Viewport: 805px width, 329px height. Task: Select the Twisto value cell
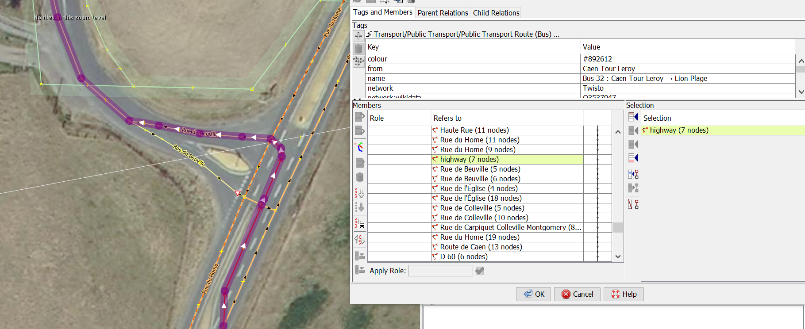point(688,88)
